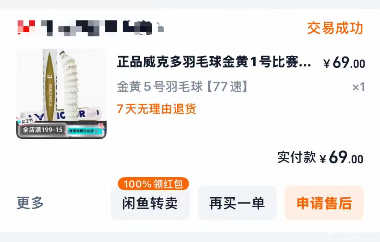Viewport: 380px width, 242px height.
Task: Tap the item price ¥69.00 next to the title
Action: [x=344, y=63]
